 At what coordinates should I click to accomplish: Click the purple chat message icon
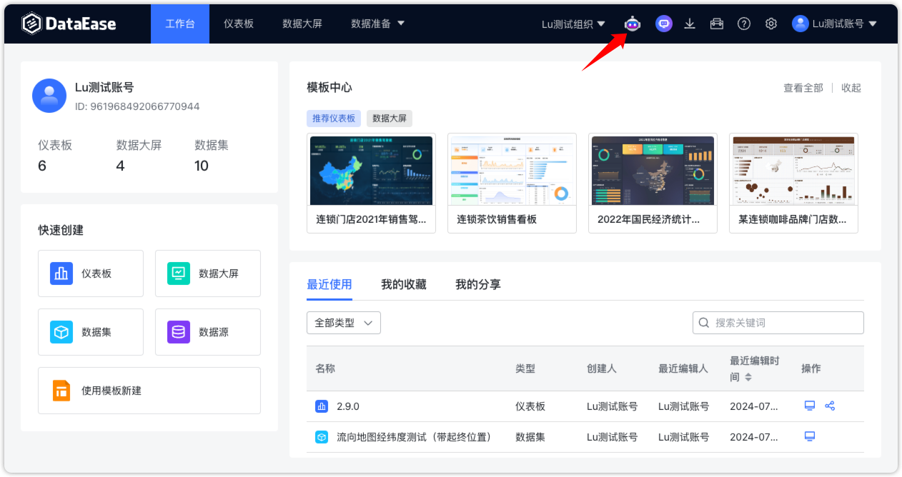(663, 23)
